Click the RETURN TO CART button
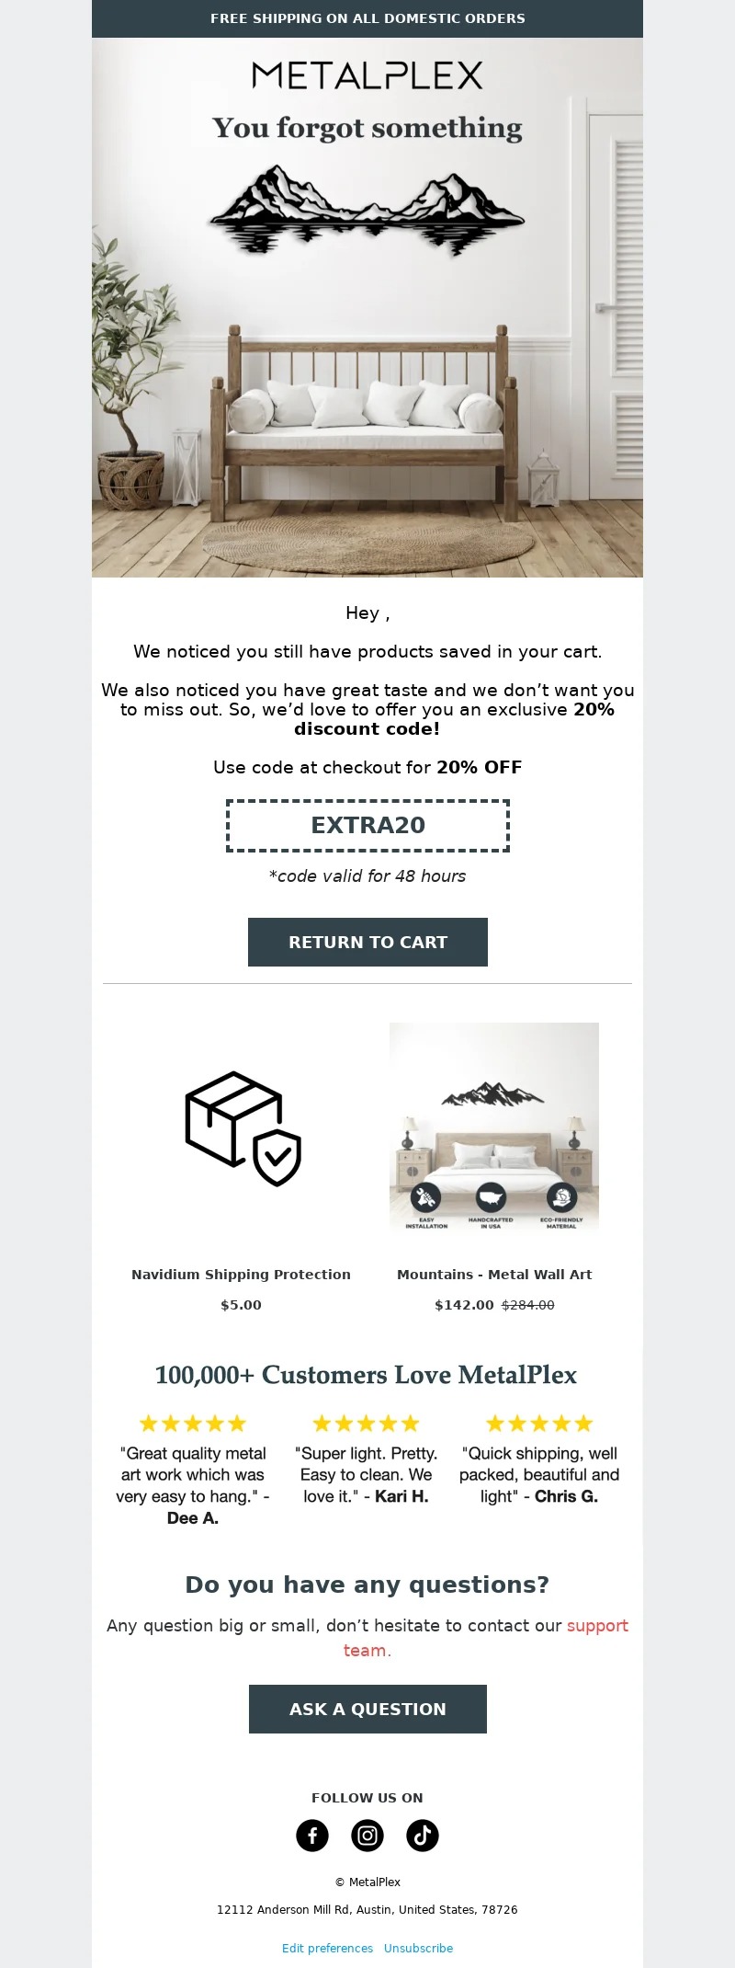Viewport: 735px width, 1968px height. point(367,942)
